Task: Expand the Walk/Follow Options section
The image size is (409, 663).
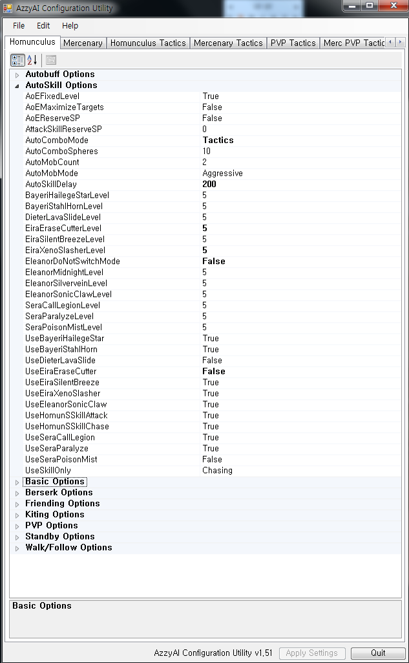Action: pos(17,548)
